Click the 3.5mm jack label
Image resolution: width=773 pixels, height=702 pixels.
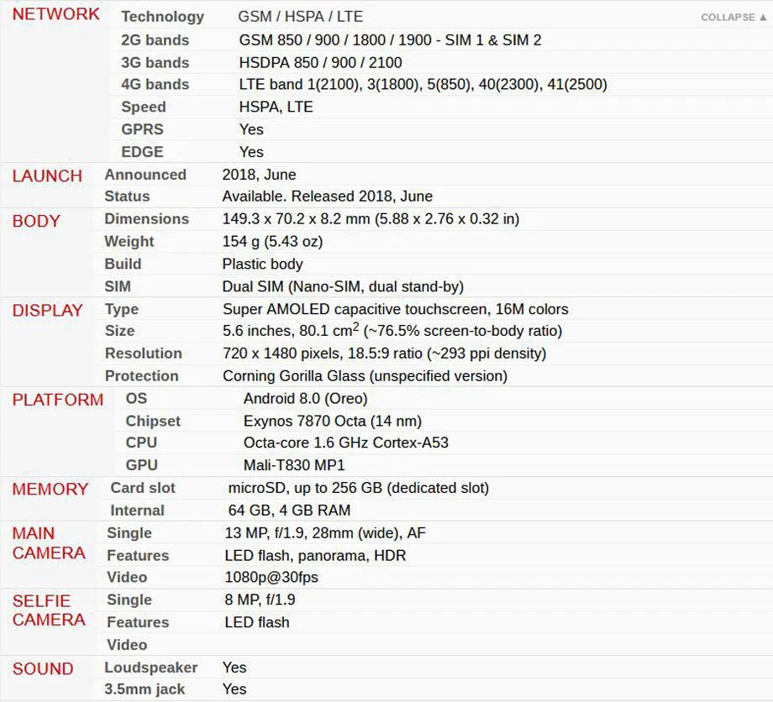coord(145,689)
